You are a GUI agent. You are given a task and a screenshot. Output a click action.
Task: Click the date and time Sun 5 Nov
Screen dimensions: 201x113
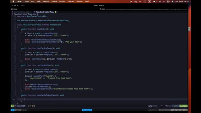[x=182, y=2]
